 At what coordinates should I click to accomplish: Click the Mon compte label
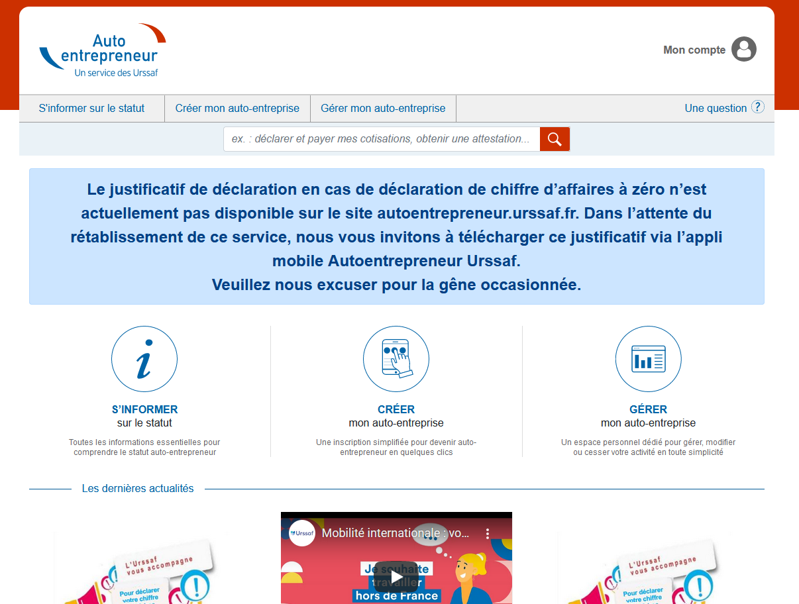(x=694, y=50)
